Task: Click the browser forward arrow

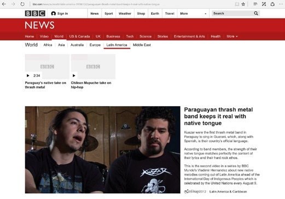Action: point(13,4)
